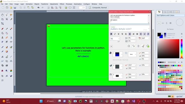Select the water drop blur tool
This screenshot has width=185, height=104.
point(11,38)
